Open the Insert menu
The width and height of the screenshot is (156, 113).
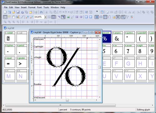(x=24, y=8)
